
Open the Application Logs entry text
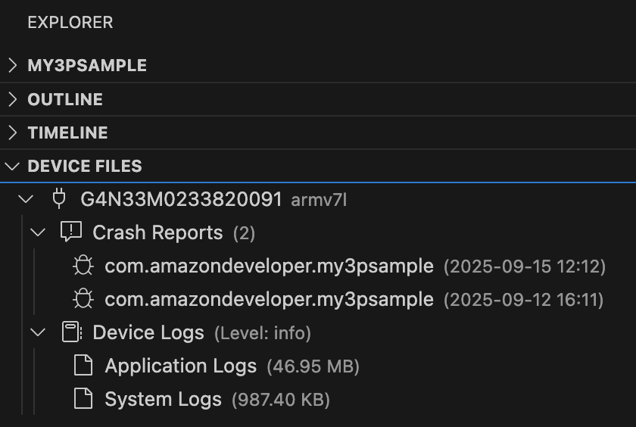tap(181, 366)
